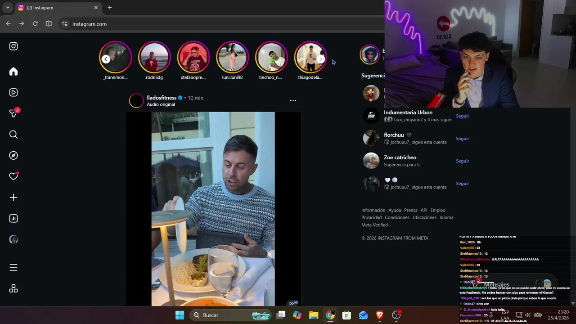Open a new browser tab
This screenshot has height=324, width=576.
pos(109,8)
